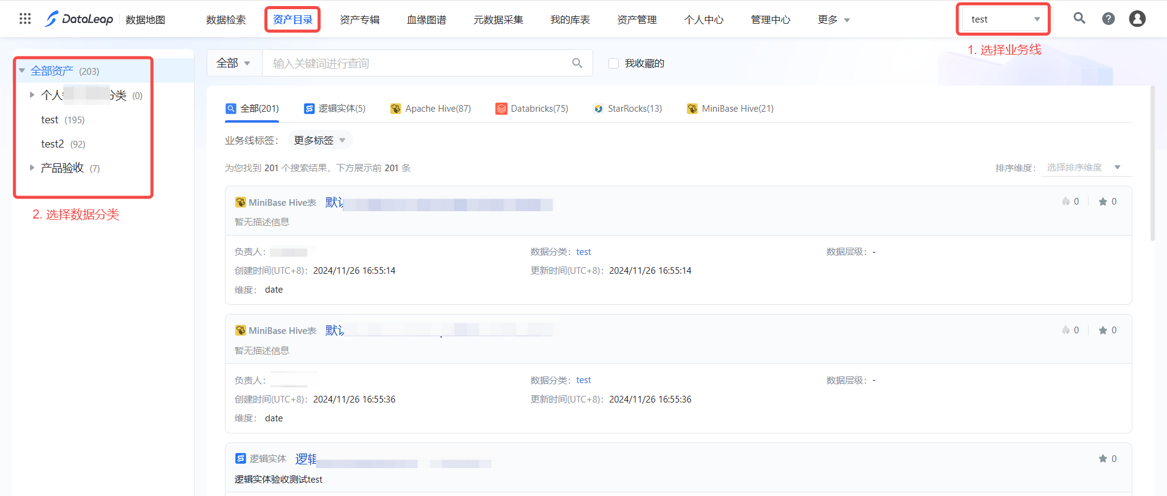The width and height of the screenshot is (1167, 496).
Task: Select the 产品验收 (7) category
Action: [x=71, y=168]
